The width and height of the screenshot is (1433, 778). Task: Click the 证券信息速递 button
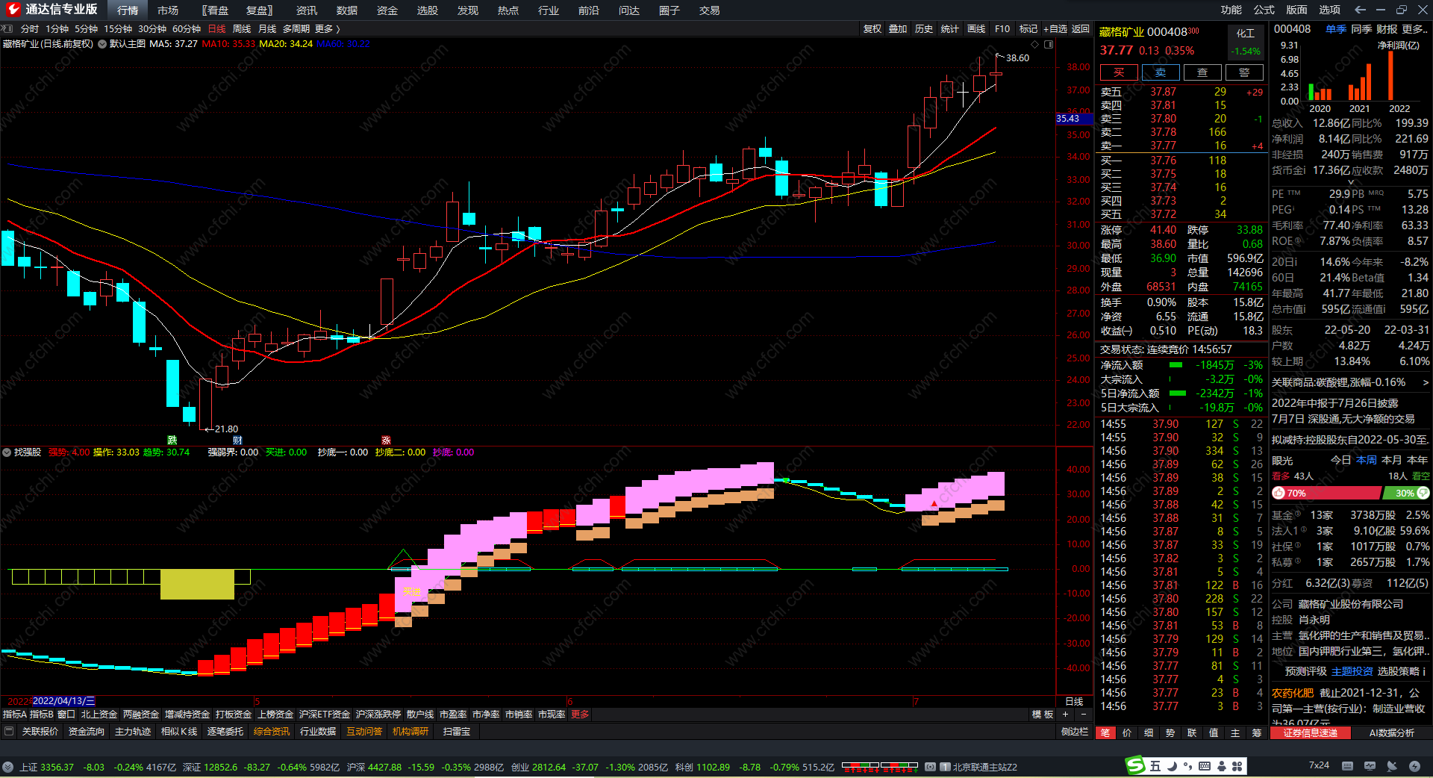click(1311, 733)
